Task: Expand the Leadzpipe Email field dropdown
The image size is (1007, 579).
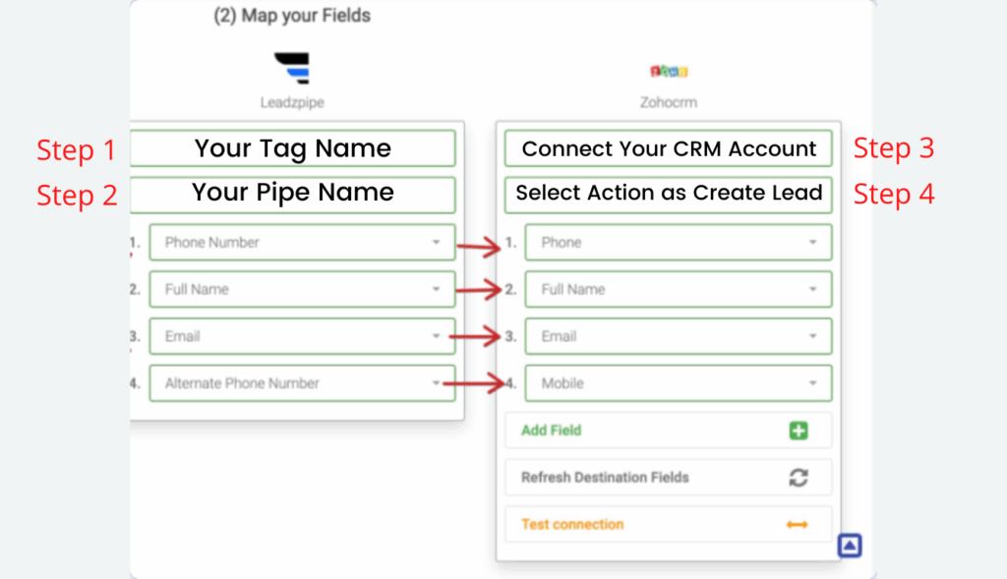Action: tap(302, 336)
